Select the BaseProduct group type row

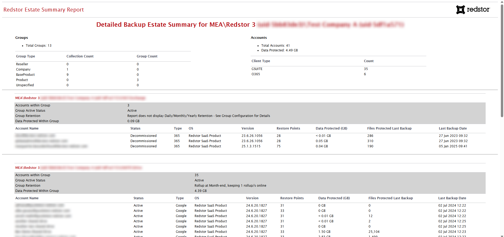(103, 75)
